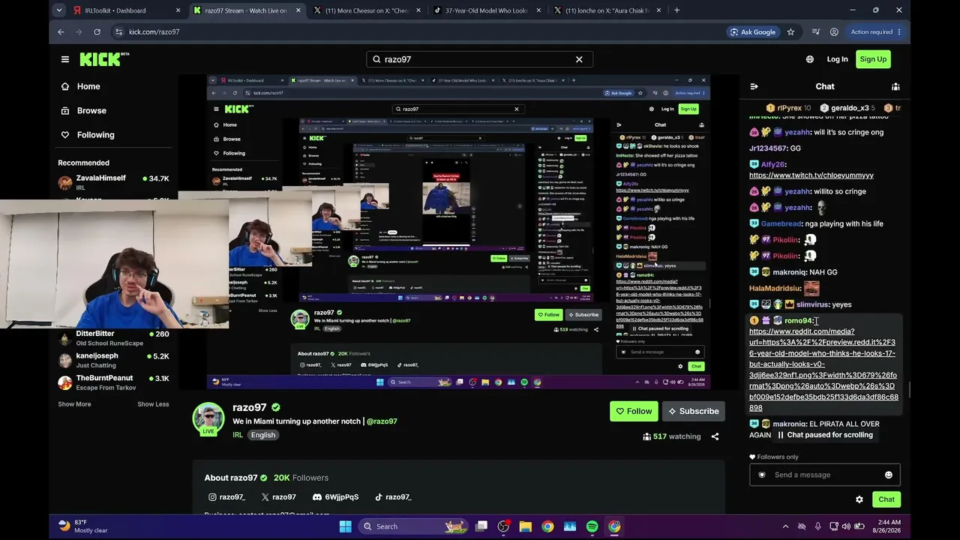Bookmark this page with star icon
The width and height of the screenshot is (960, 540).
[x=790, y=32]
